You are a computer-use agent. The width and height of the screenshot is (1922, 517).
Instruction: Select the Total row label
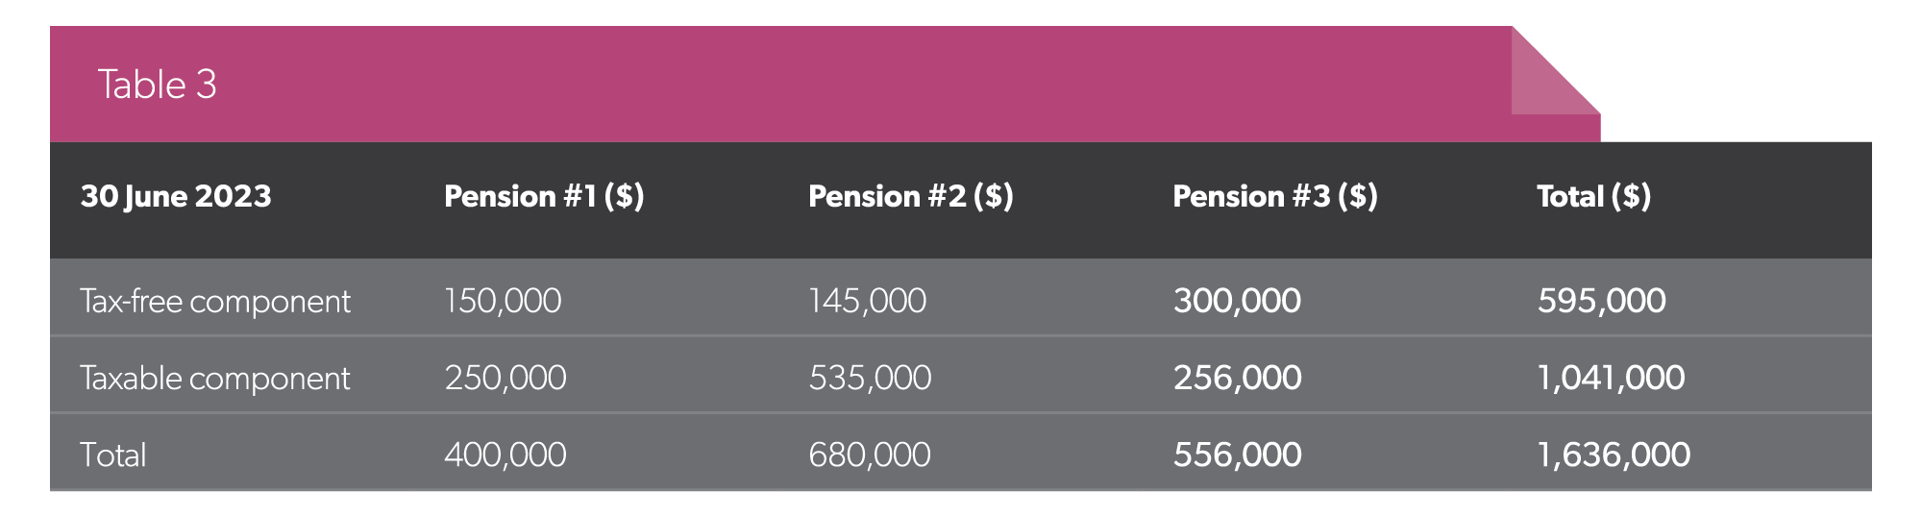pyautogui.click(x=113, y=455)
